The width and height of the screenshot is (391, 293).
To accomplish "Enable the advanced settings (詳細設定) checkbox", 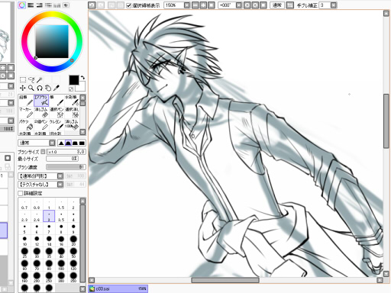I will coord(21,193).
